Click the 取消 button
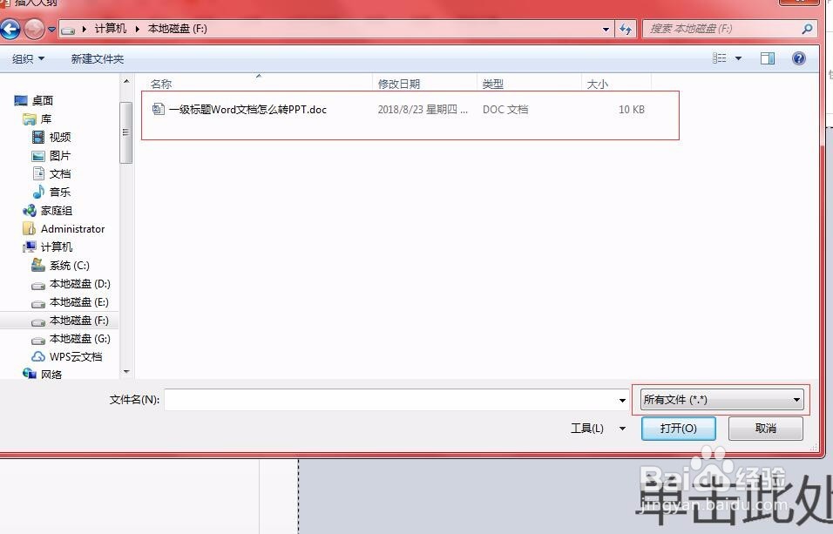The image size is (833, 534). click(x=766, y=429)
